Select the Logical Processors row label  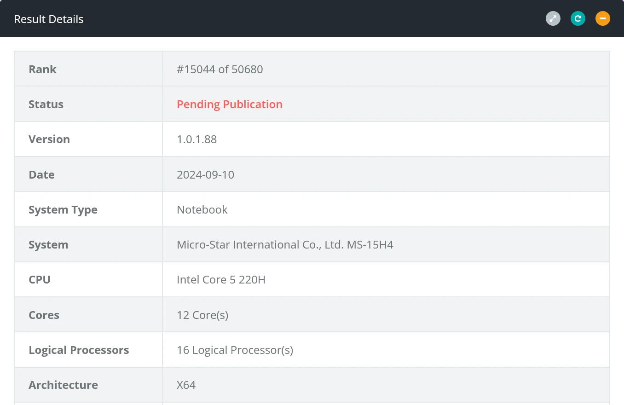coord(79,350)
